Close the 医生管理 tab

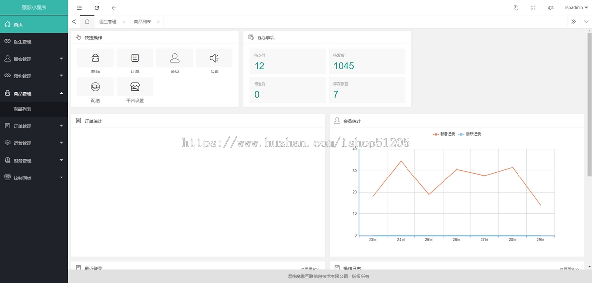pos(124,22)
